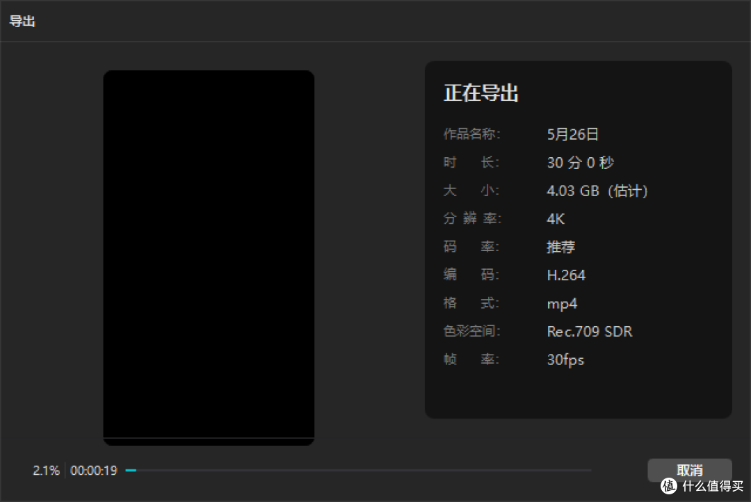Select the frame rate value 30fps
Viewport: 751px width, 502px height.
pos(565,359)
